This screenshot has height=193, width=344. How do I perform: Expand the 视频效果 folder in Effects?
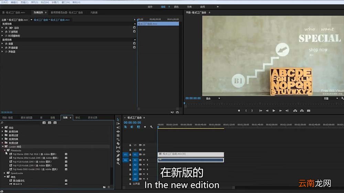(x=2, y=139)
